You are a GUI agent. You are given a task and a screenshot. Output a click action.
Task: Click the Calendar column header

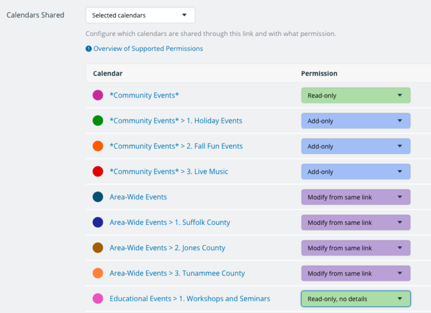point(108,73)
